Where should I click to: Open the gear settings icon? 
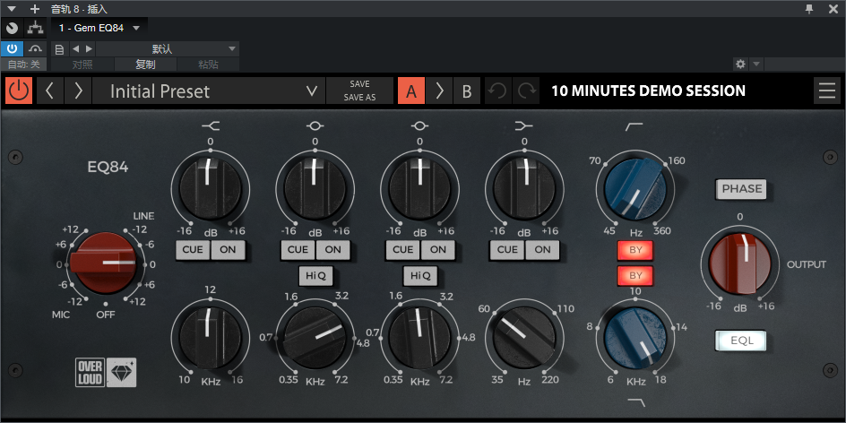click(x=740, y=65)
